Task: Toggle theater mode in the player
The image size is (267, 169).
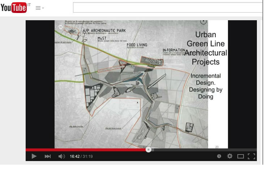Action: click(240, 156)
